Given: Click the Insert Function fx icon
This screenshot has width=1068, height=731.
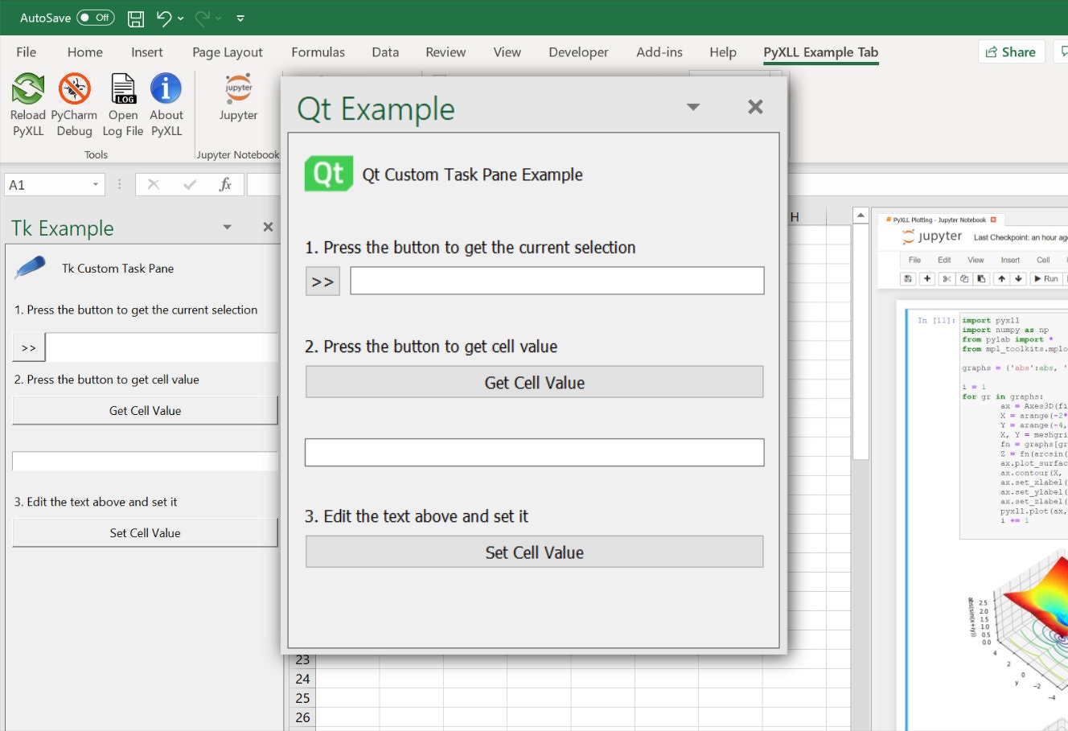Looking at the screenshot, I should 225,185.
